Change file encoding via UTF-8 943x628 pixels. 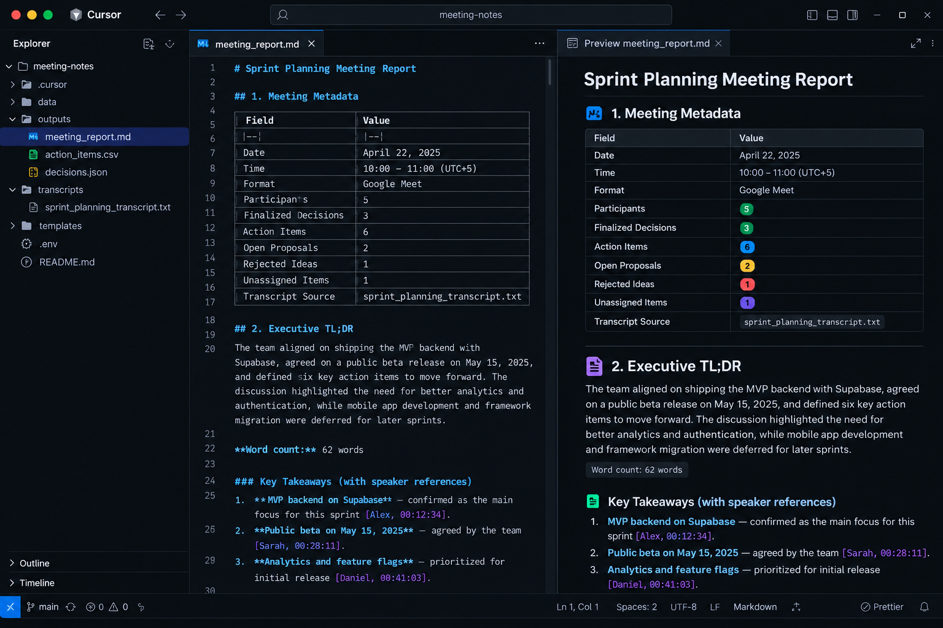point(683,607)
